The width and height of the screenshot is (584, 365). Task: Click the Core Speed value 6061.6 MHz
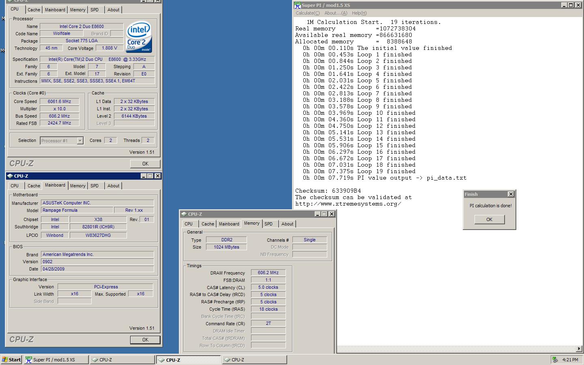(x=59, y=102)
